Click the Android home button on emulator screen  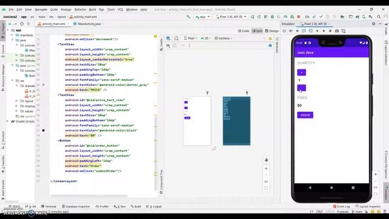(331, 188)
